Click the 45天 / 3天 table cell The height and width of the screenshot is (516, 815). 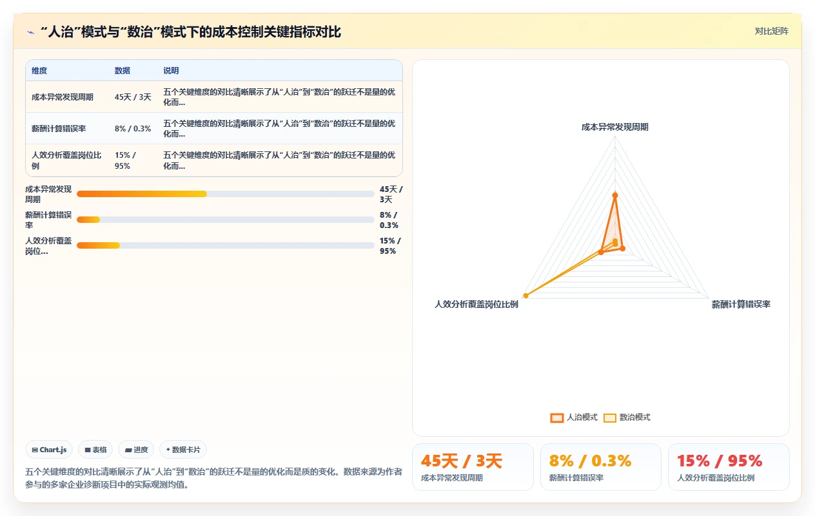click(133, 97)
